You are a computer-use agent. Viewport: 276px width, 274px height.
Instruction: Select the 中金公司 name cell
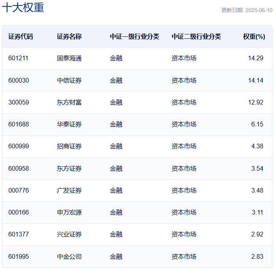coord(69,256)
